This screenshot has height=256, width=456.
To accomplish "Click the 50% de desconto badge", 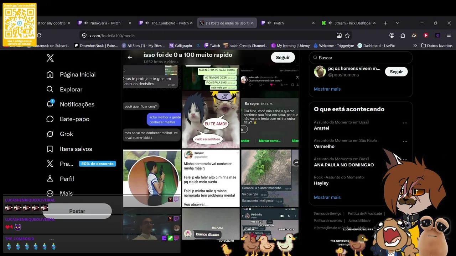I will (97, 164).
